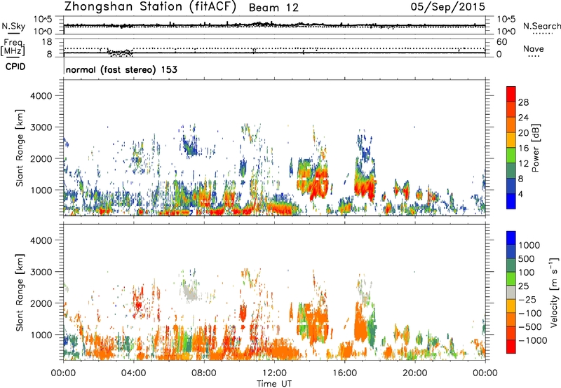The height and width of the screenshot is (388, 561).
Task: Click the "-25" label on velocity colorbar
Action: [x=527, y=300]
